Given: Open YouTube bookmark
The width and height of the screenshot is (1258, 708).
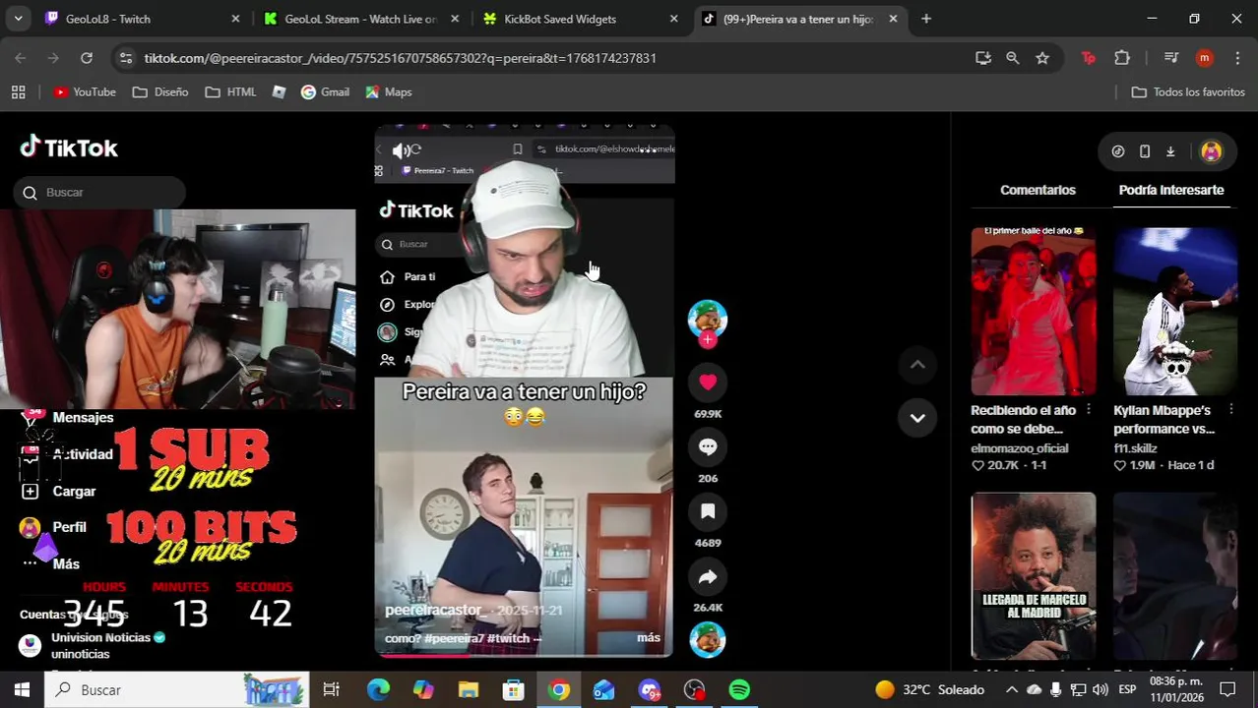Looking at the screenshot, I should pos(85,91).
